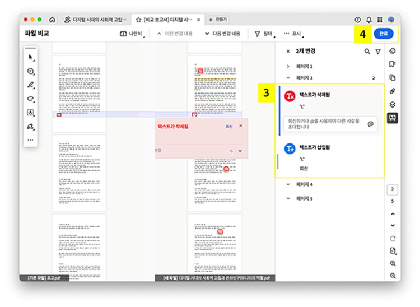Image resolution: width=420 pixels, height=307 pixels.
Task: Select the 텍스트가 삭제됨 title in side panel
Action: point(315,95)
